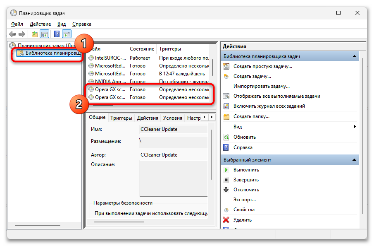
Task: Click the Отключить action text
Action: [246, 190]
